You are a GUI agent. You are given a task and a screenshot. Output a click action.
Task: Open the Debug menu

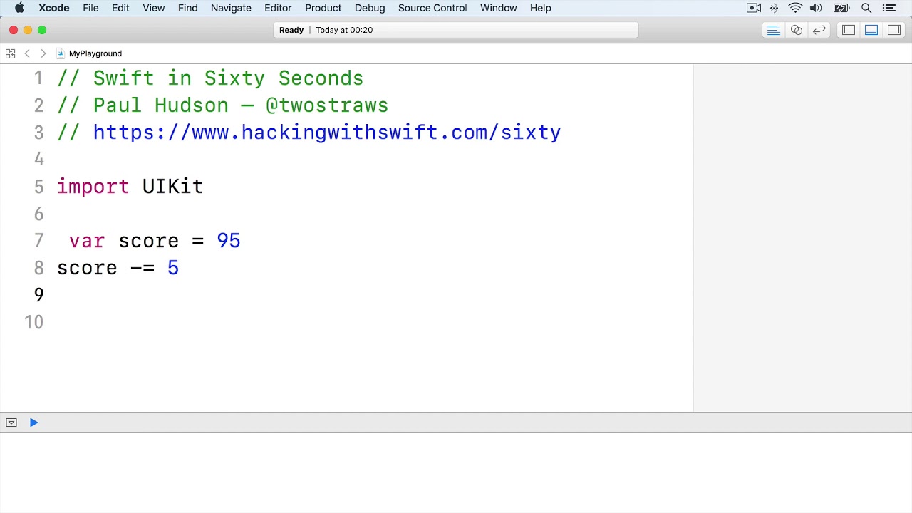click(x=370, y=8)
